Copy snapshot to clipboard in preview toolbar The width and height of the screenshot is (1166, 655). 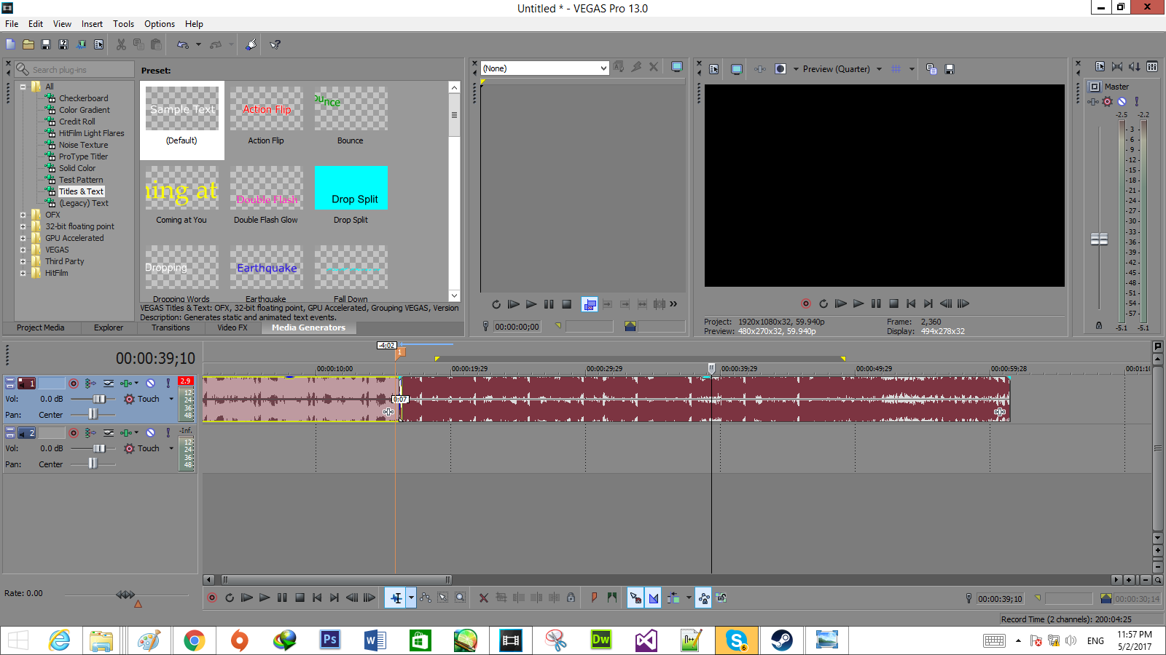931,69
